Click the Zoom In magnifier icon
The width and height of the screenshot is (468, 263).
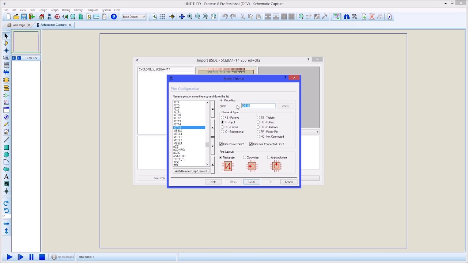pos(189,17)
